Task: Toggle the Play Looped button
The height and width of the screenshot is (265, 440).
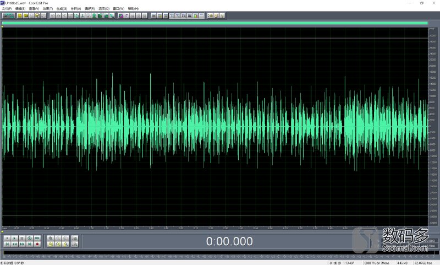Action: (x=37, y=238)
